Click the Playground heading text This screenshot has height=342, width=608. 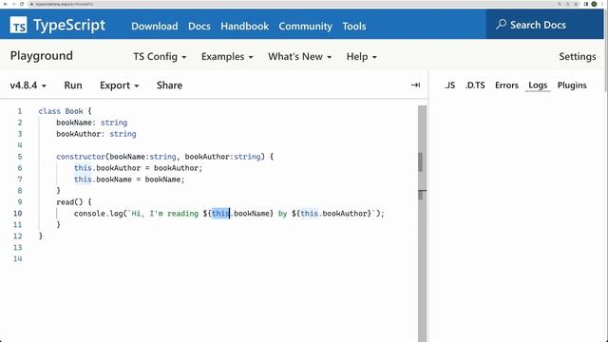pyautogui.click(x=42, y=56)
